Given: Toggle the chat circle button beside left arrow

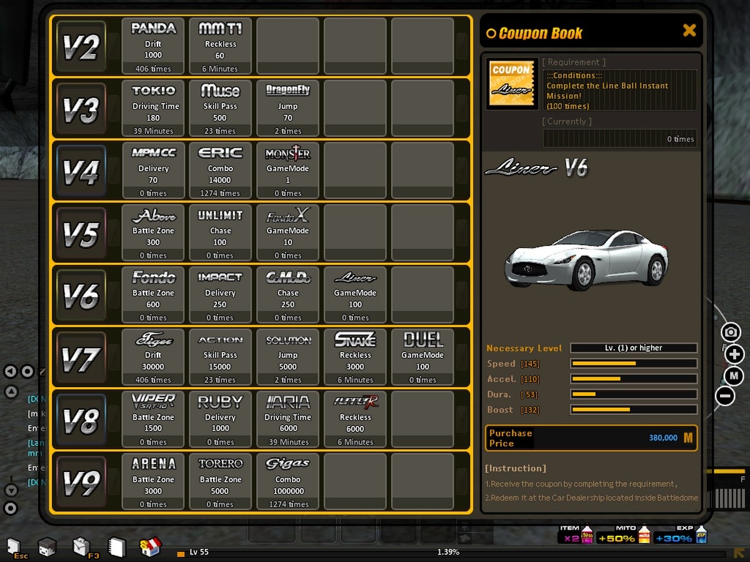Looking at the screenshot, I should (27, 372).
